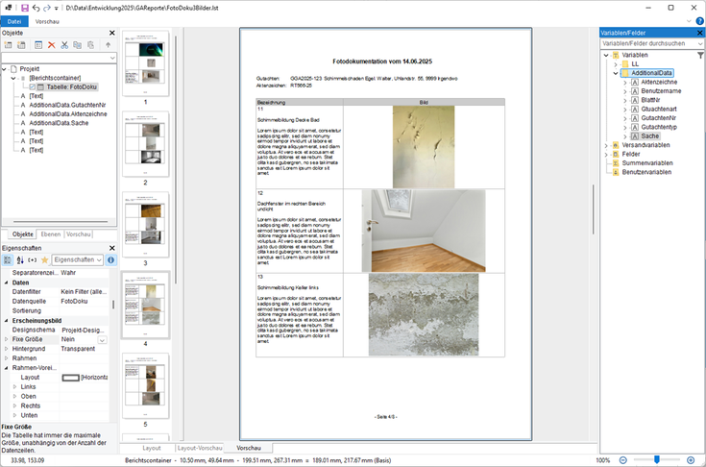Click the Cut scissors icon

[x=65, y=45]
